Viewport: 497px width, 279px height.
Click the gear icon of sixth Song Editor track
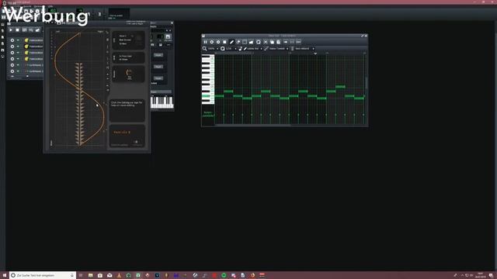12,71
